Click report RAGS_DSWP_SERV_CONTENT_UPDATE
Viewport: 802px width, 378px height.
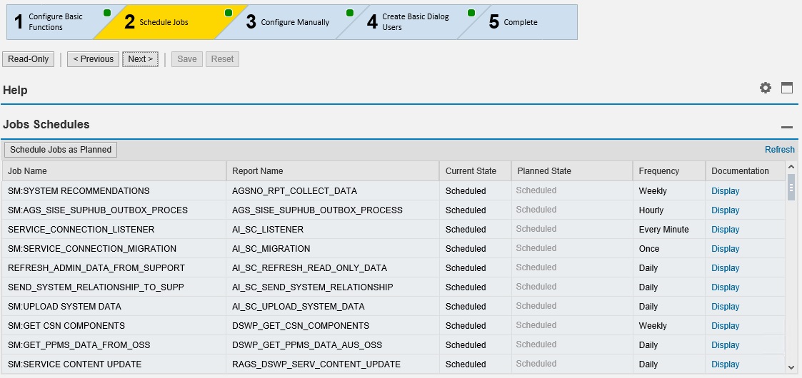tap(316, 364)
